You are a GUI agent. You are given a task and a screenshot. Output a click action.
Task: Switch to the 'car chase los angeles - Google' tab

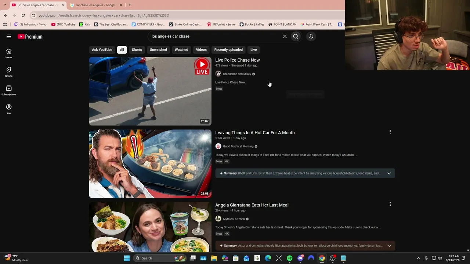coord(95,5)
